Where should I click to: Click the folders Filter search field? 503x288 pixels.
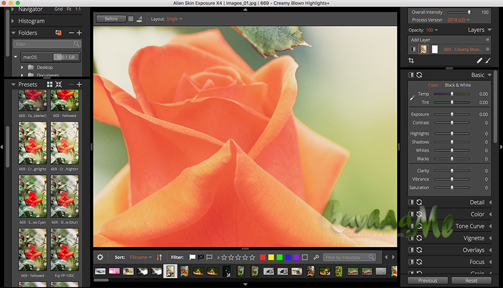coord(47,44)
